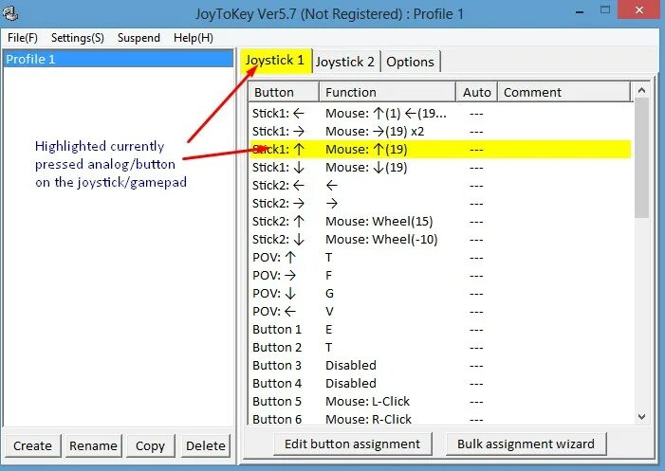Open the Options tab

point(410,63)
